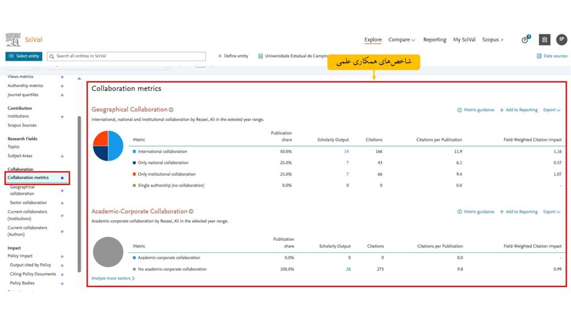The width and height of the screenshot is (571, 321).
Task: Click the No academic-corporate collaboration gray swatch
Action: pos(134,269)
